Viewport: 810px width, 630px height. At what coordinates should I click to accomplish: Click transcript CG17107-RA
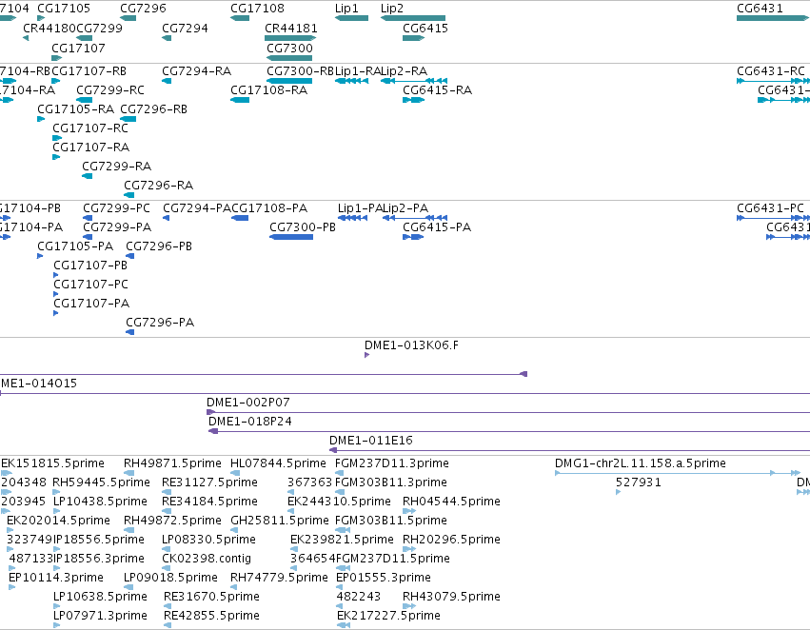click(91, 148)
